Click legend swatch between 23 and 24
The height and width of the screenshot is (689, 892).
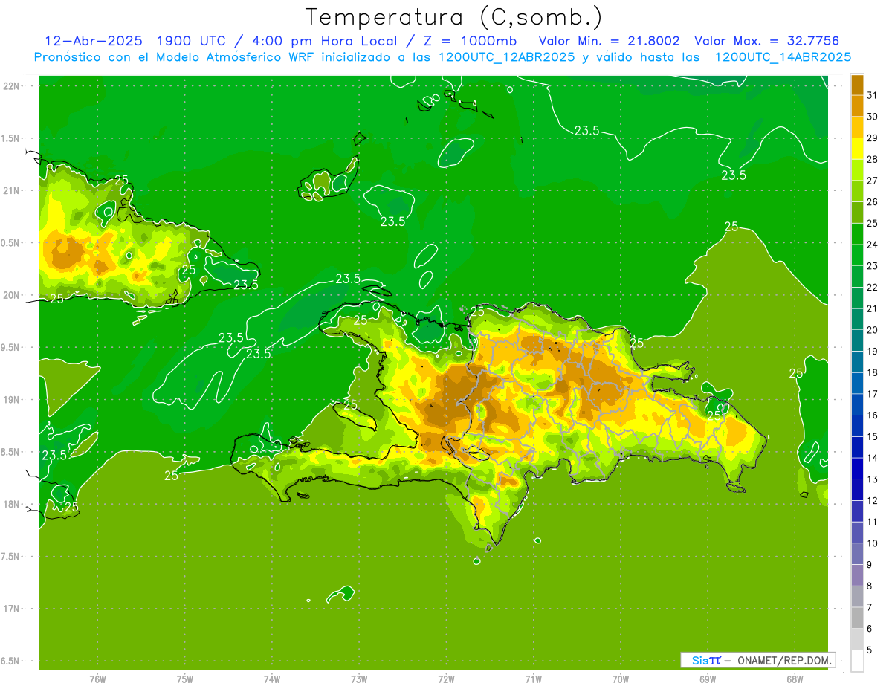click(x=857, y=255)
